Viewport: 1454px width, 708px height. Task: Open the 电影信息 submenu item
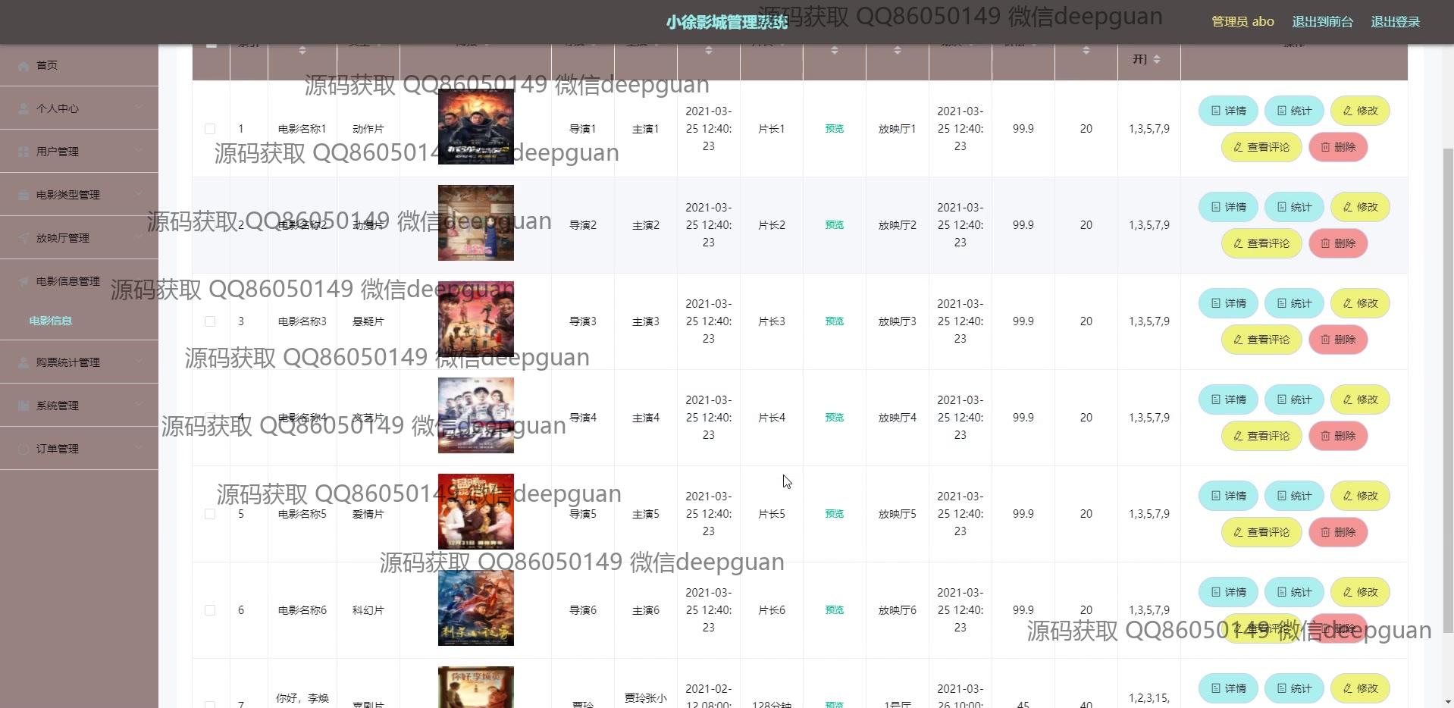click(x=51, y=321)
